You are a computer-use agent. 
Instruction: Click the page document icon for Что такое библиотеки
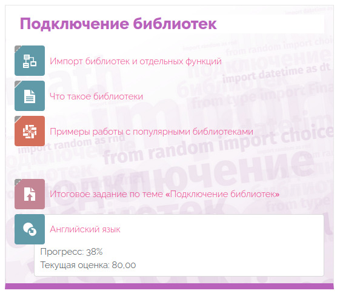click(x=30, y=96)
